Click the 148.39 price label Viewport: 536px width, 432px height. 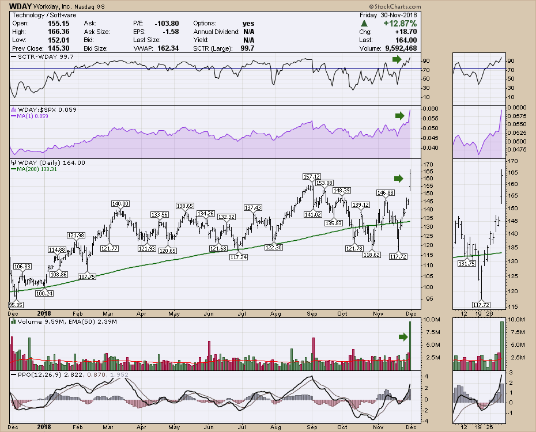pos(342,191)
